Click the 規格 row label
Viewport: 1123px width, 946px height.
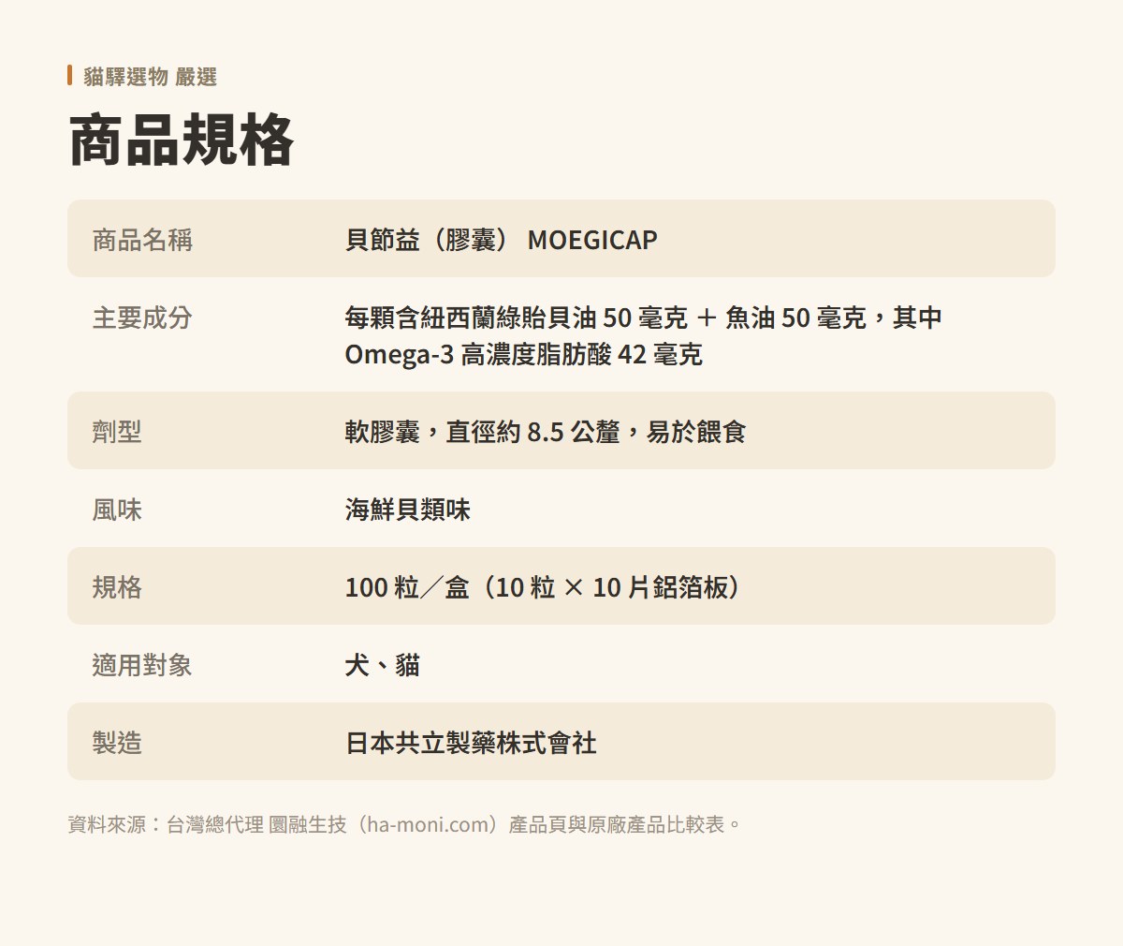pos(117,587)
